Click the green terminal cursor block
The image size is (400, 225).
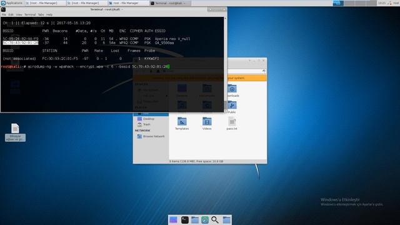coord(169,67)
